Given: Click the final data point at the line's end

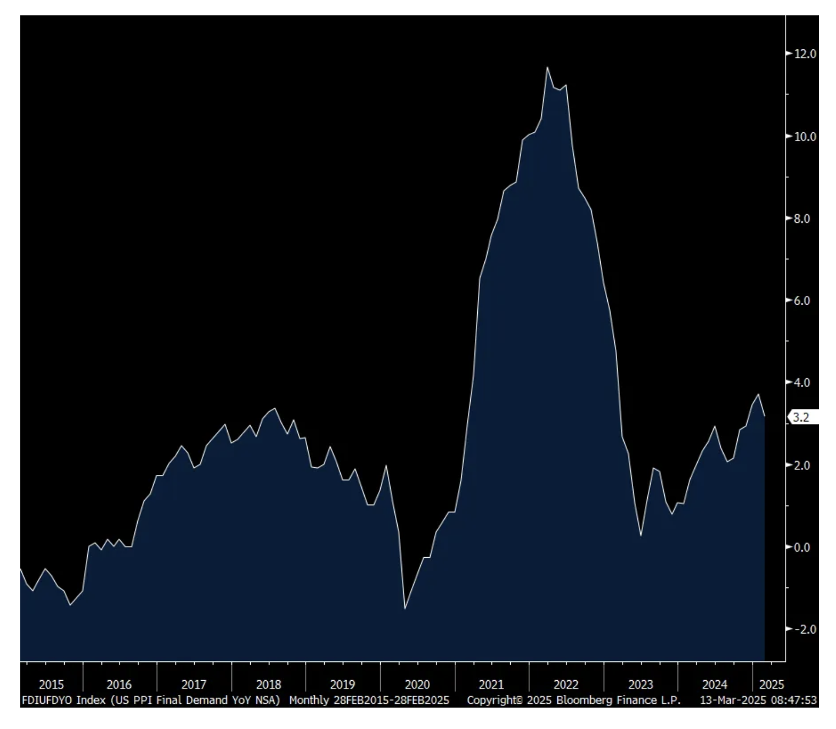Looking at the screenshot, I should coord(764,416).
